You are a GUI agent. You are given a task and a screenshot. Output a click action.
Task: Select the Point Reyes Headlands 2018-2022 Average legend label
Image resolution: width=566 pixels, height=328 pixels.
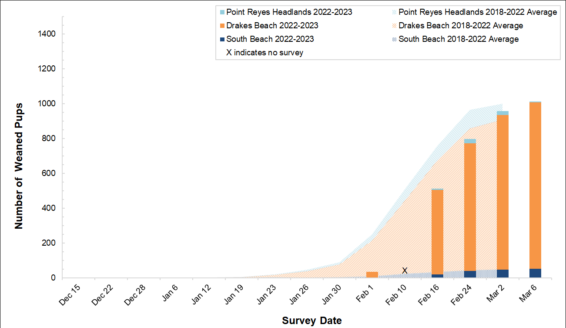pyautogui.click(x=478, y=12)
